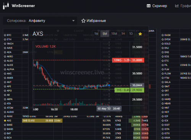This screenshot has height=140, width=191.
Task: Select the 5M timeframe button
Action: tap(105, 34)
